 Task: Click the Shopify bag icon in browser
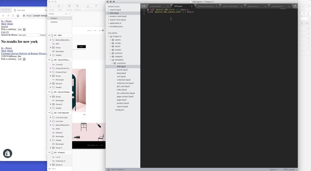8,153
